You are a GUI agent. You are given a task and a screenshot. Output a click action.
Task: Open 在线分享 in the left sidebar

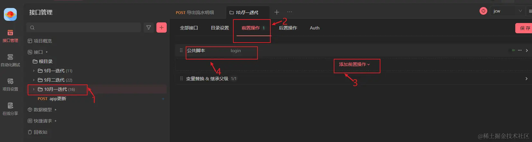tap(10, 109)
